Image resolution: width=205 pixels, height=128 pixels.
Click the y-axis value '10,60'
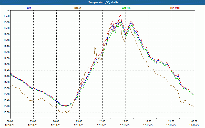[7, 94]
